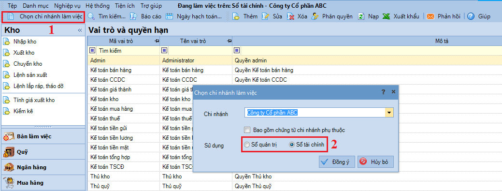The image size is (502, 191).
Task: Open Kiểm kê in Kho panel
Action: tap(23, 111)
